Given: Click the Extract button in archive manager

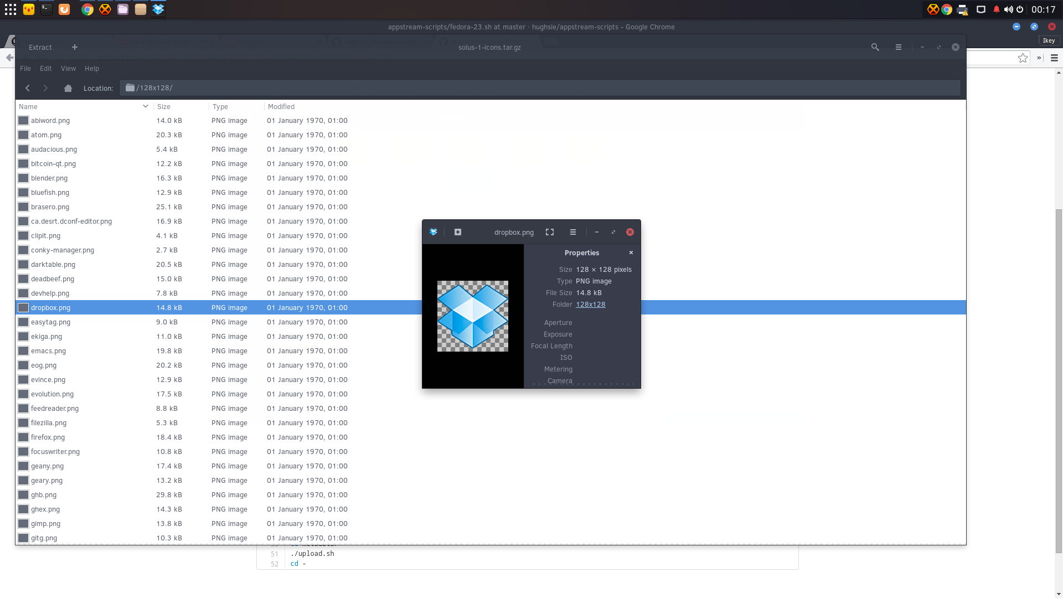Looking at the screenshot, I should [x=40, y=48].
